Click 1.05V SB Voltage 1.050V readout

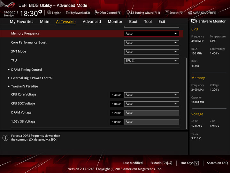tap(117, 122)
